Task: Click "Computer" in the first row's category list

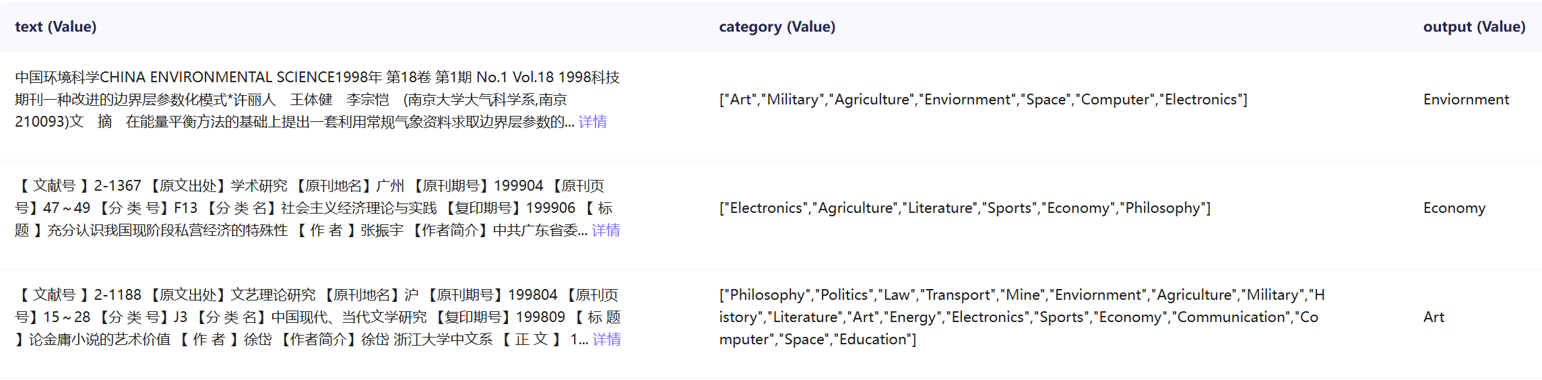Action: 1112,100
